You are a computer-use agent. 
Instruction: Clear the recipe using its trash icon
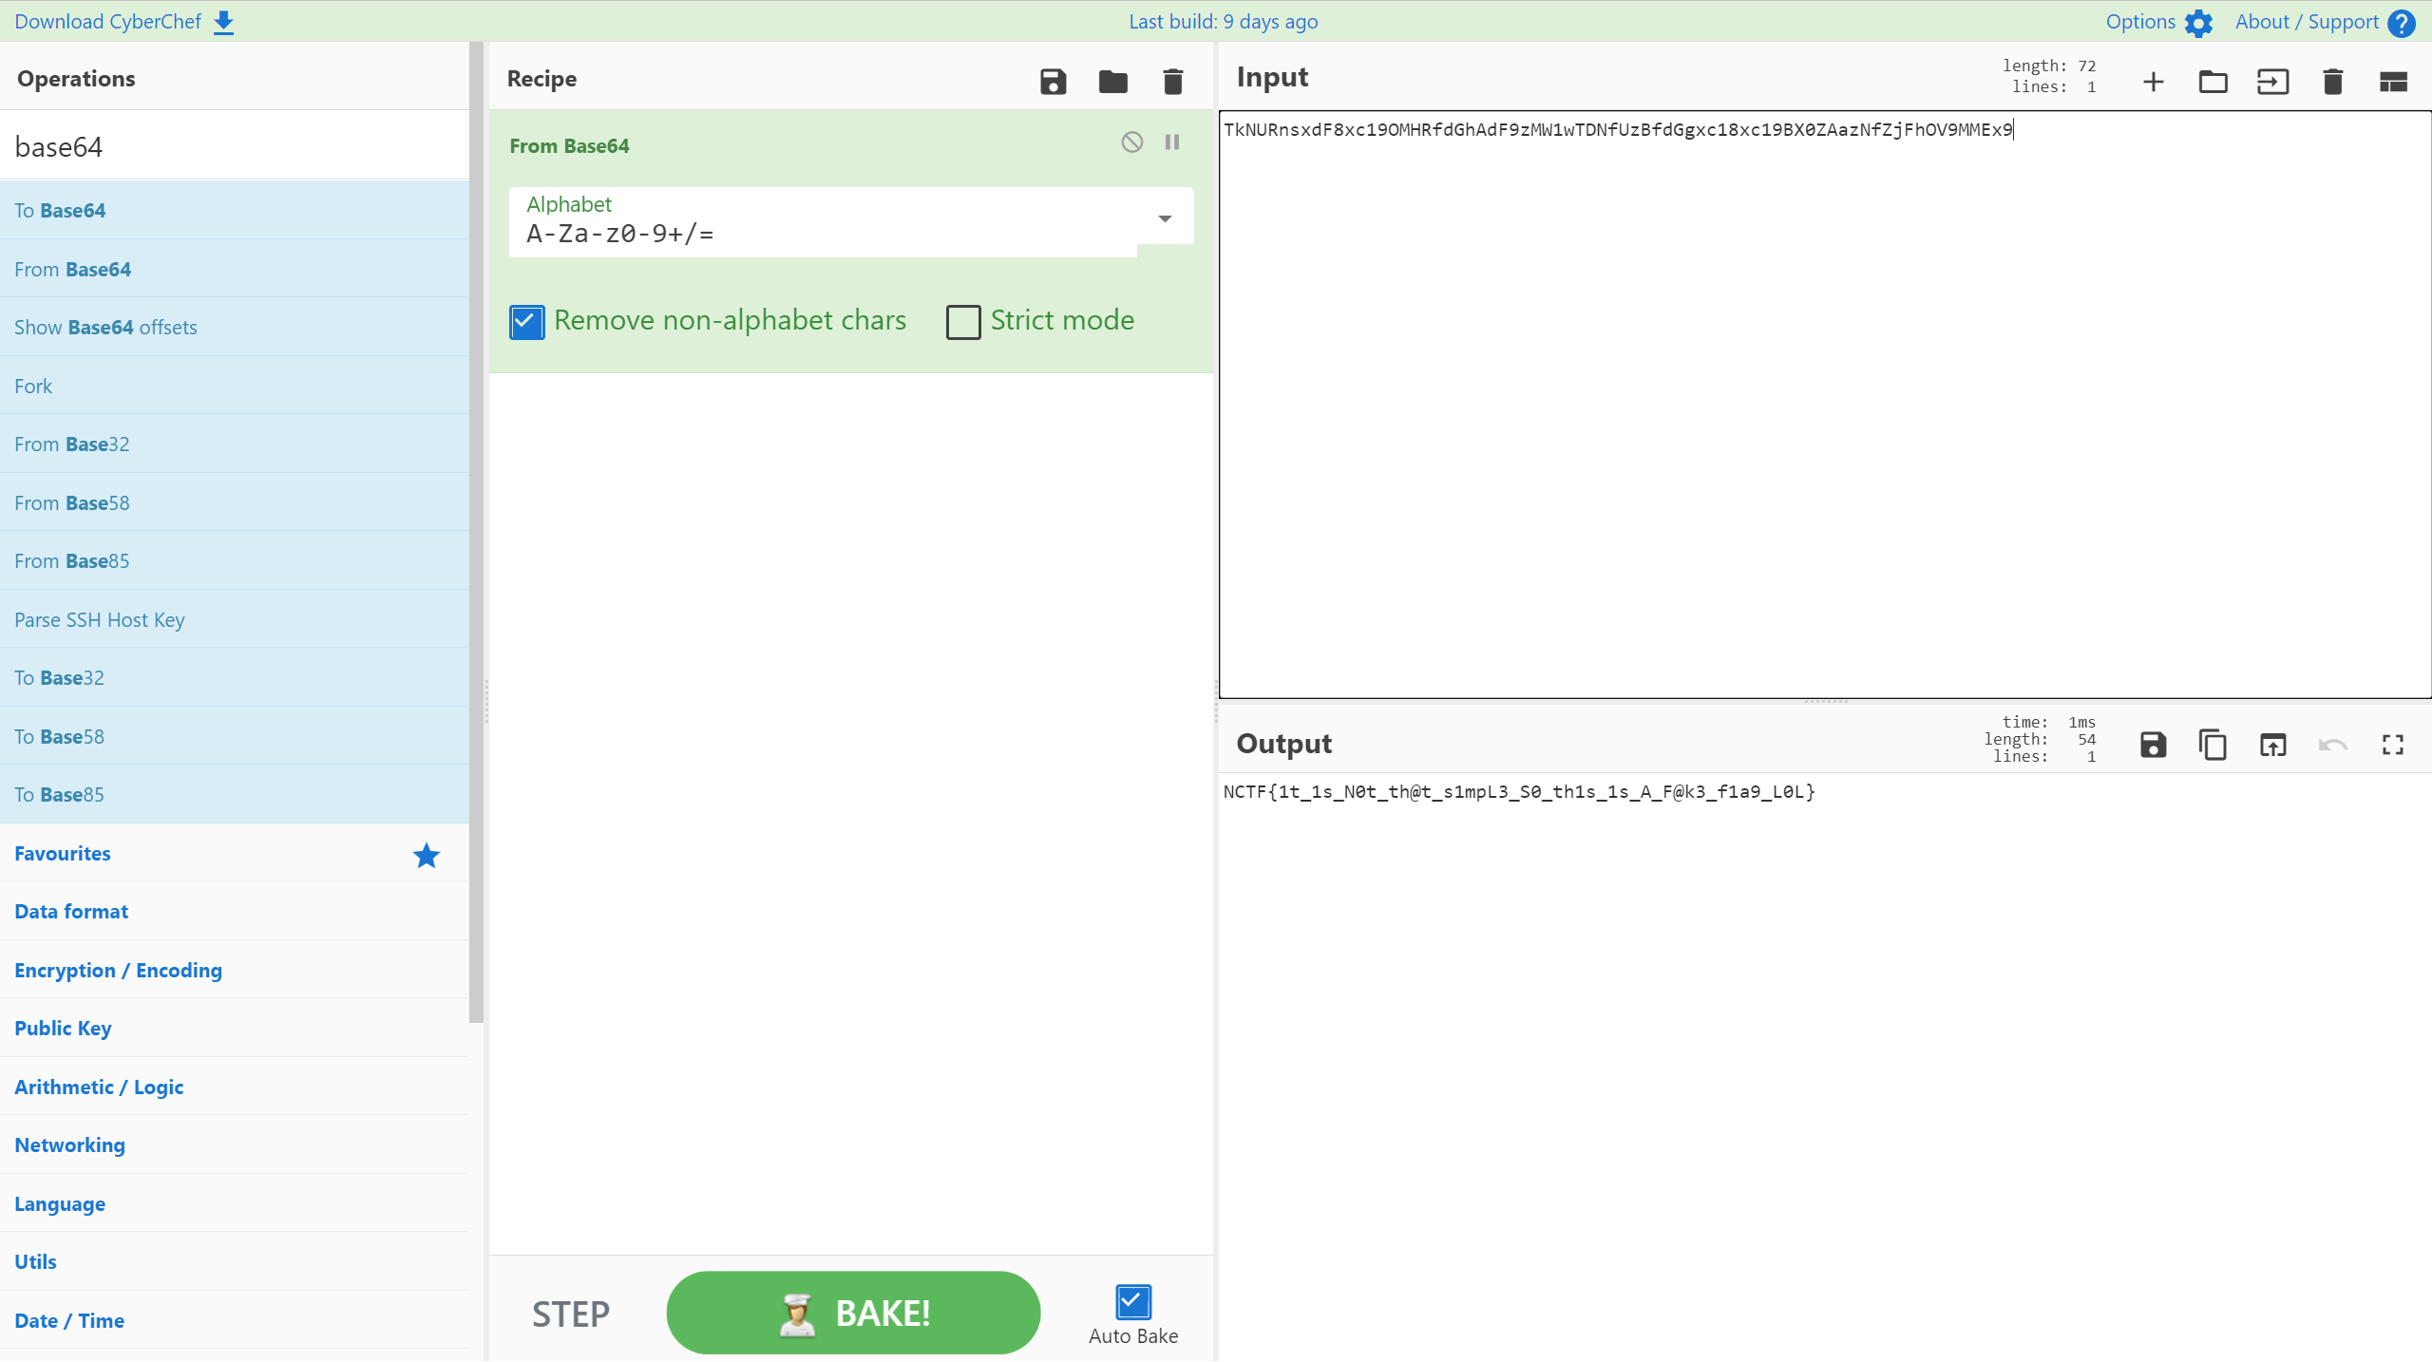pos(1172,82)
